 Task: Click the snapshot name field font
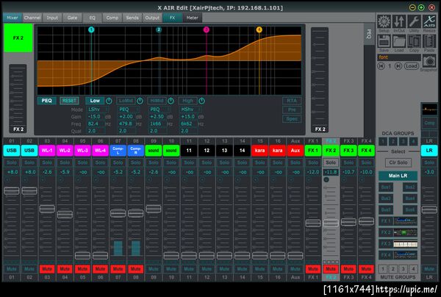pyautogui.click(x=399, y=57)
